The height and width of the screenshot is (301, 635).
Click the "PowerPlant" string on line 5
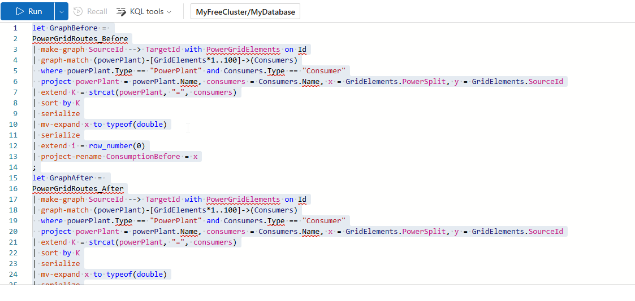(176, 71)
